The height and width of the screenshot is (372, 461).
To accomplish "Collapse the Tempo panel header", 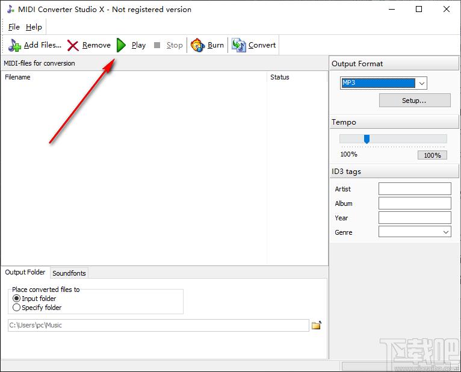I will coord(394,122).
